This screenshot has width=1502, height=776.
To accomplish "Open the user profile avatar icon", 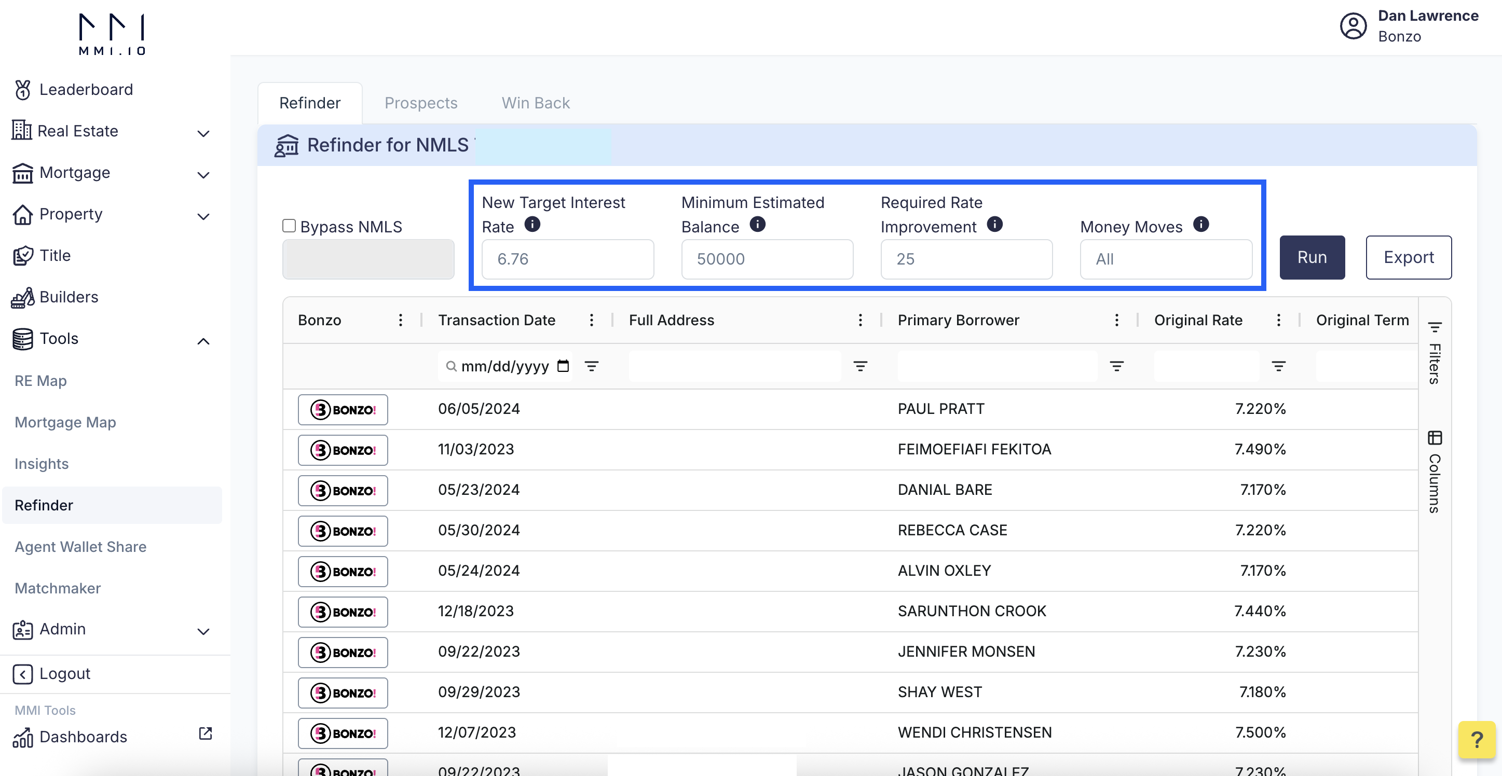I will [1353, 26].
